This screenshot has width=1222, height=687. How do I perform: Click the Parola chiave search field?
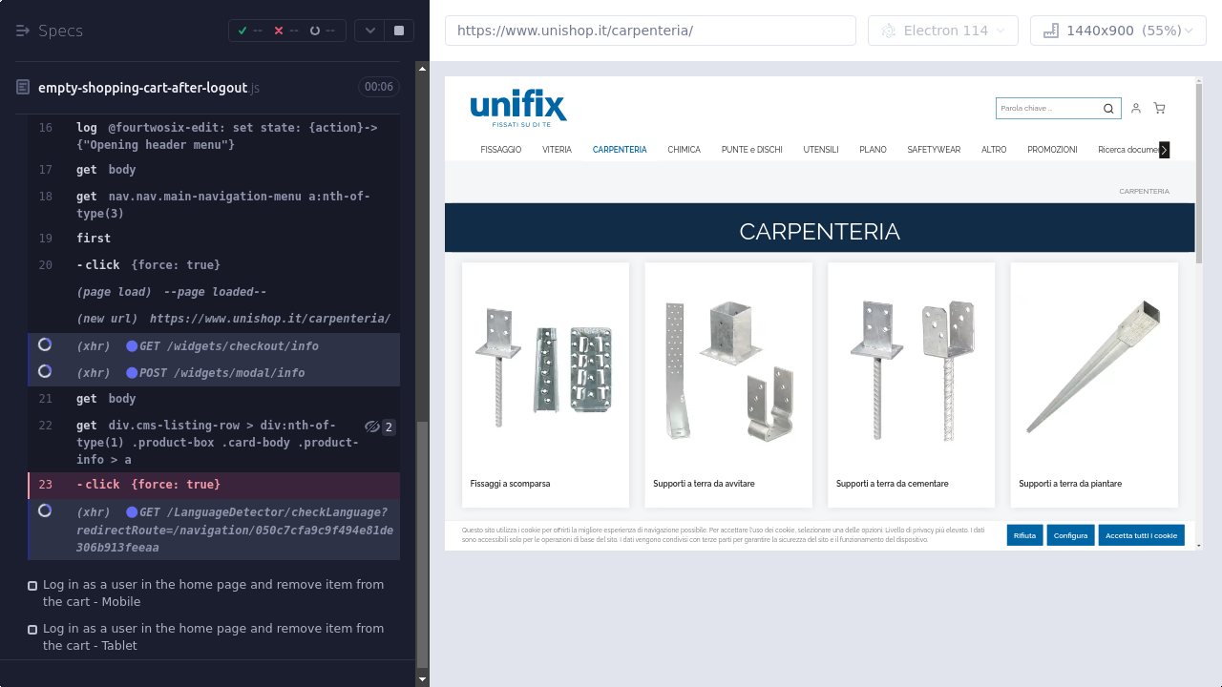coord(1047,109)
